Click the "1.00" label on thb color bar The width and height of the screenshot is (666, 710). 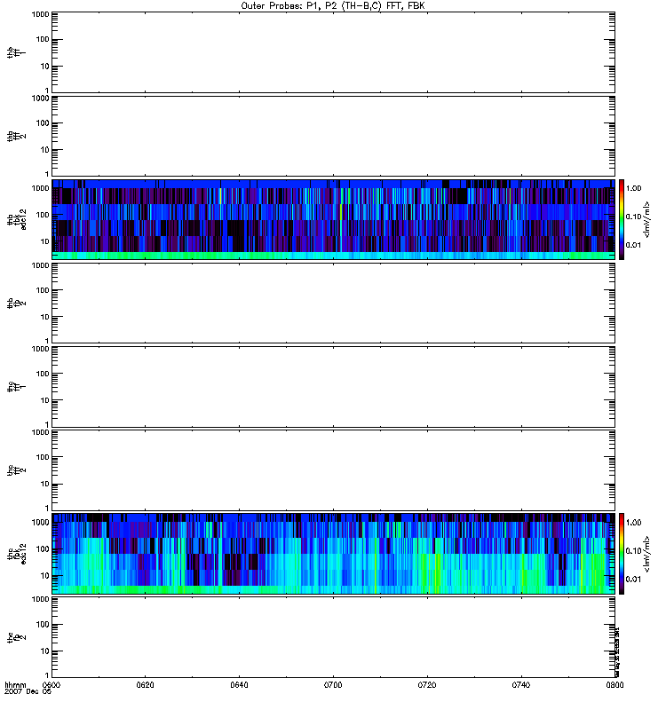click(633, 188)
